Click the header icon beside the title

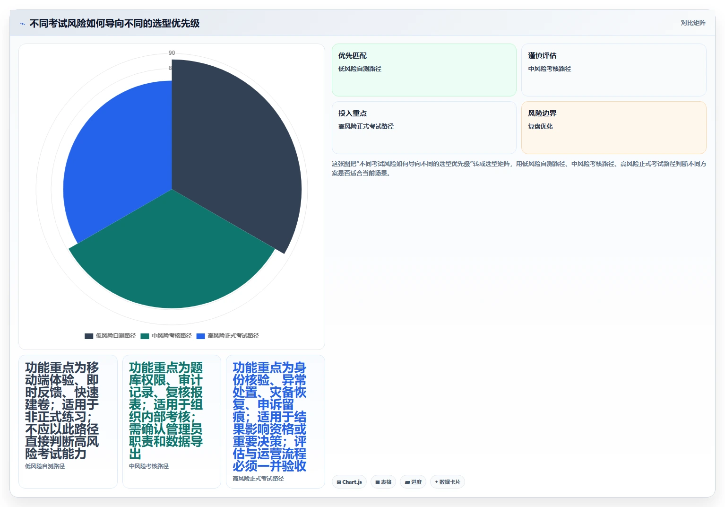22,24
